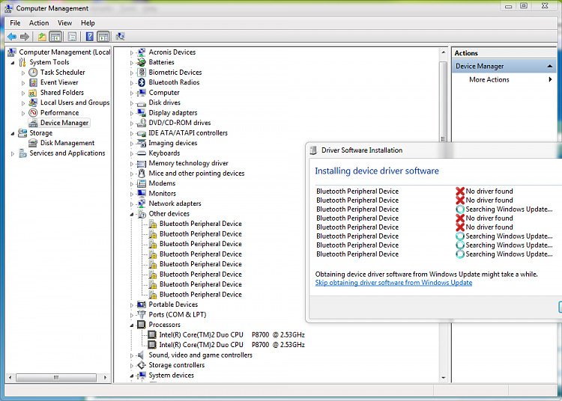Screen dimensions: 562x401
Task: Select the System devices entry
Action: coord(172,376)
